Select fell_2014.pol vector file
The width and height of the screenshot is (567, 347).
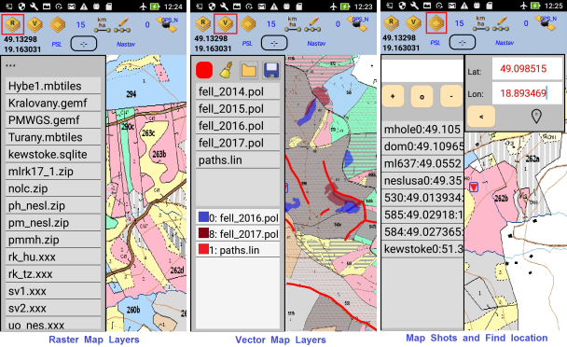pyautogui.click(x=238, y=91)
